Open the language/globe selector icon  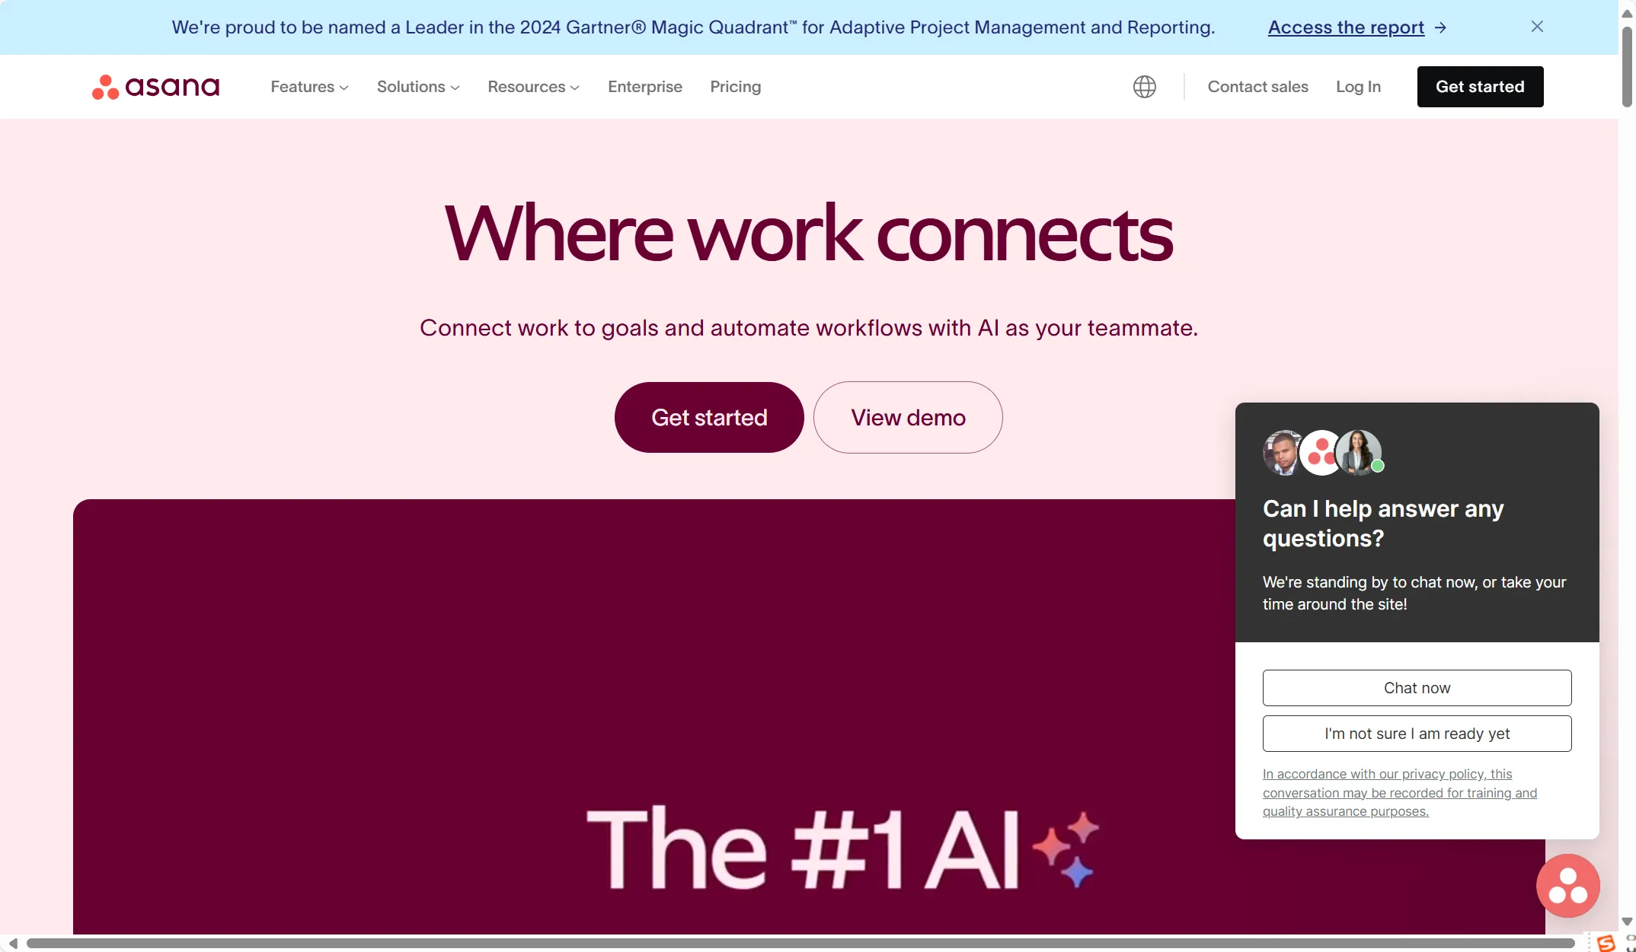click(x=1144, y=86)
